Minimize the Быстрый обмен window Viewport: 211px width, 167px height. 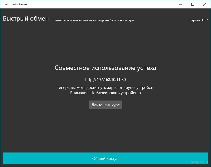[180, 4]
